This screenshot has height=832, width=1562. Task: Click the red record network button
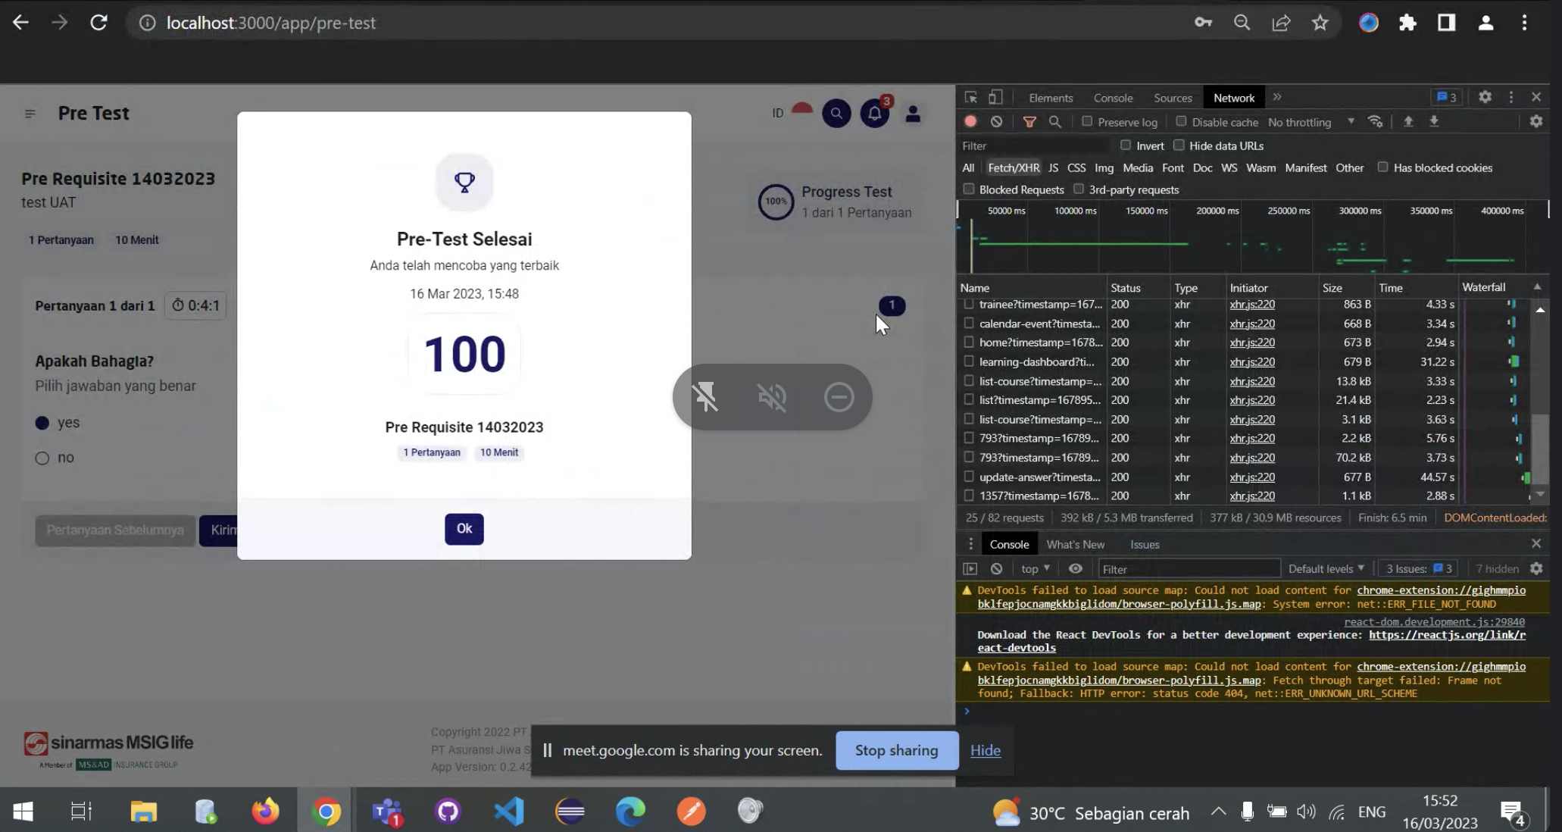[x=970, y=121]
